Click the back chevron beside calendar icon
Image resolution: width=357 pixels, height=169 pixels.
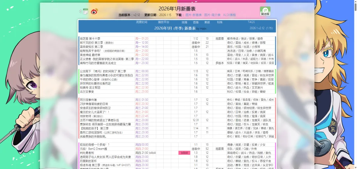tap(80, 11)
